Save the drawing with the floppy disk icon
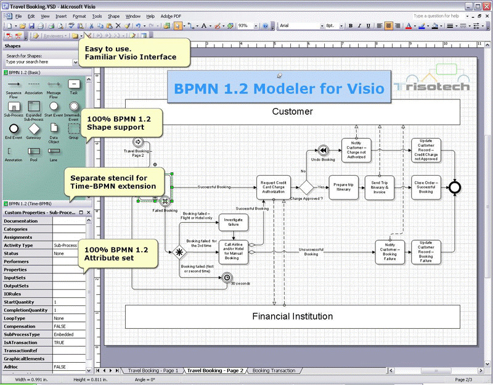Screen dimensions: 493x385 point(31,26)
